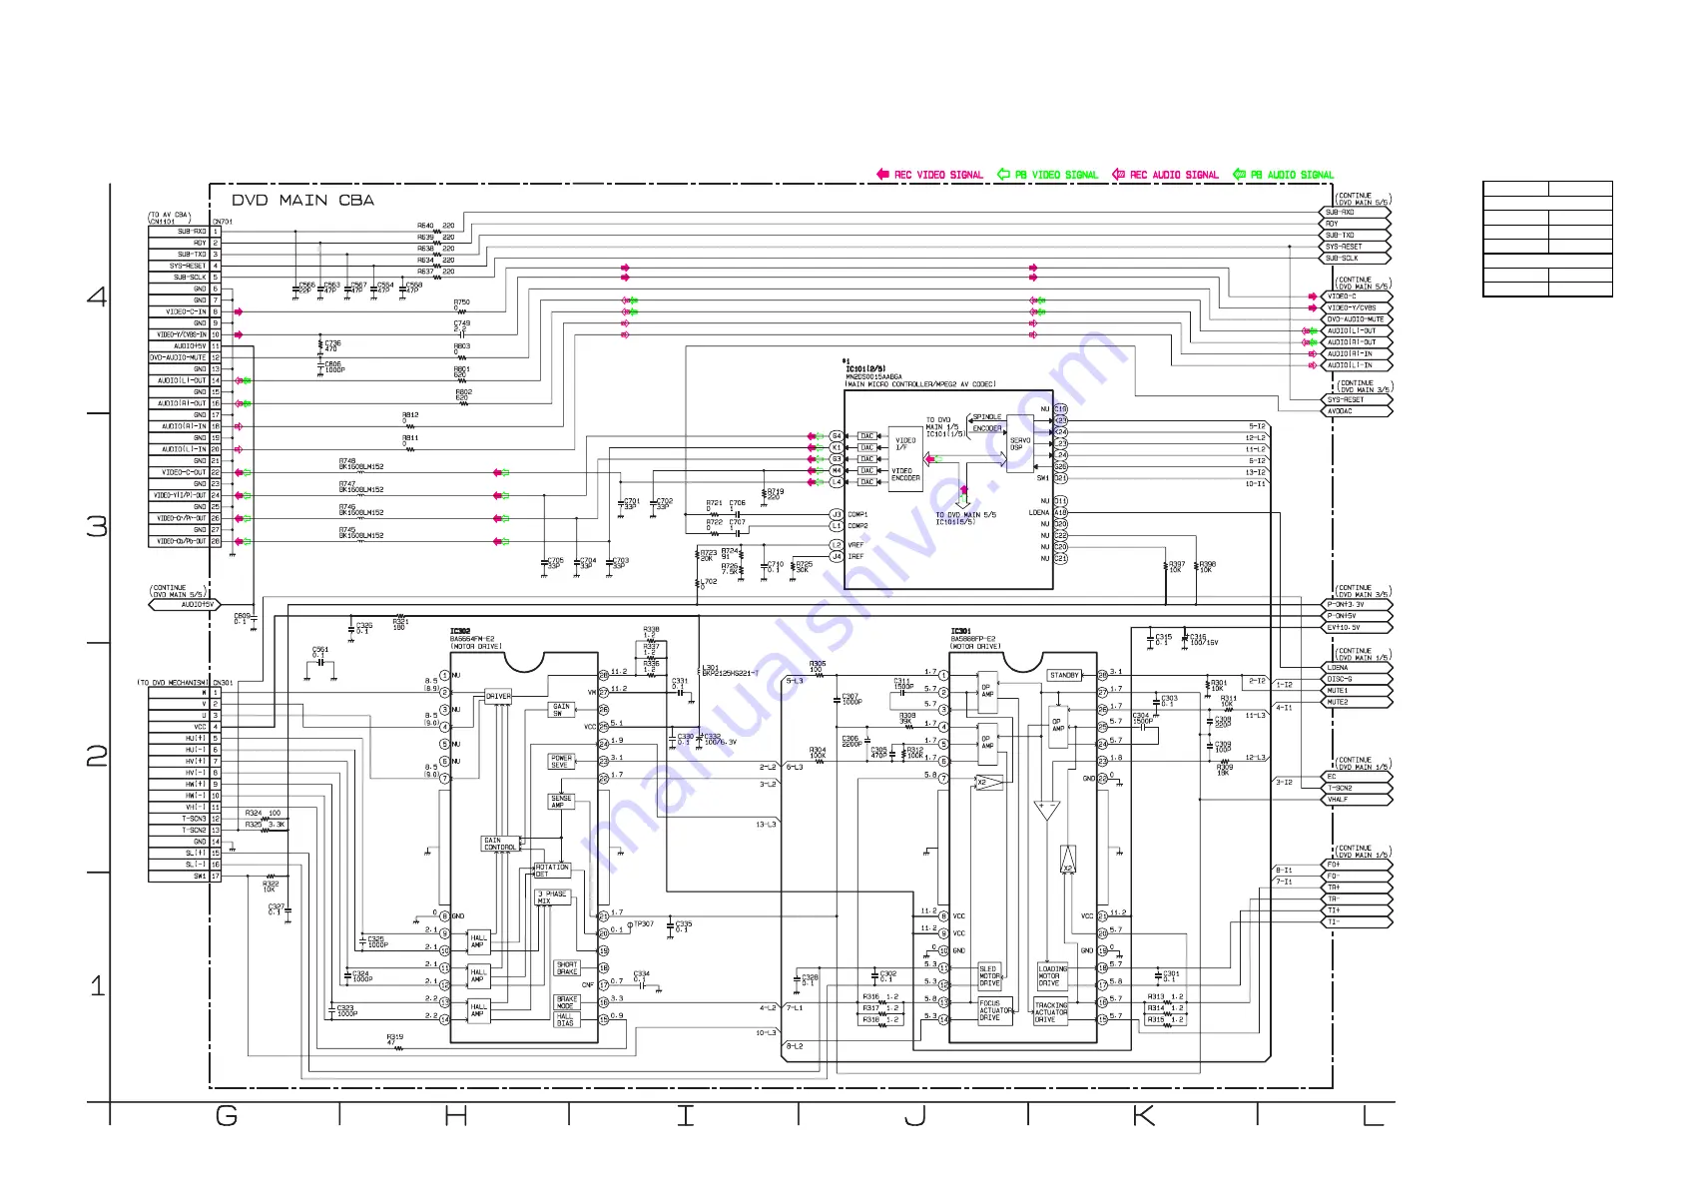Click the FOCUS ACTUATOR DRIVE block
The width and height of the screenshot is (1698, 1189).
pos(994,1010)
